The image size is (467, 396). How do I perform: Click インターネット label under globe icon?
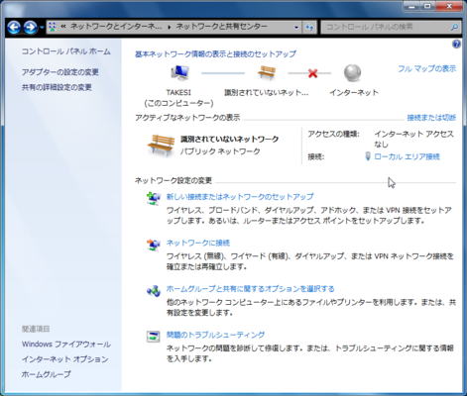(354, 92)
